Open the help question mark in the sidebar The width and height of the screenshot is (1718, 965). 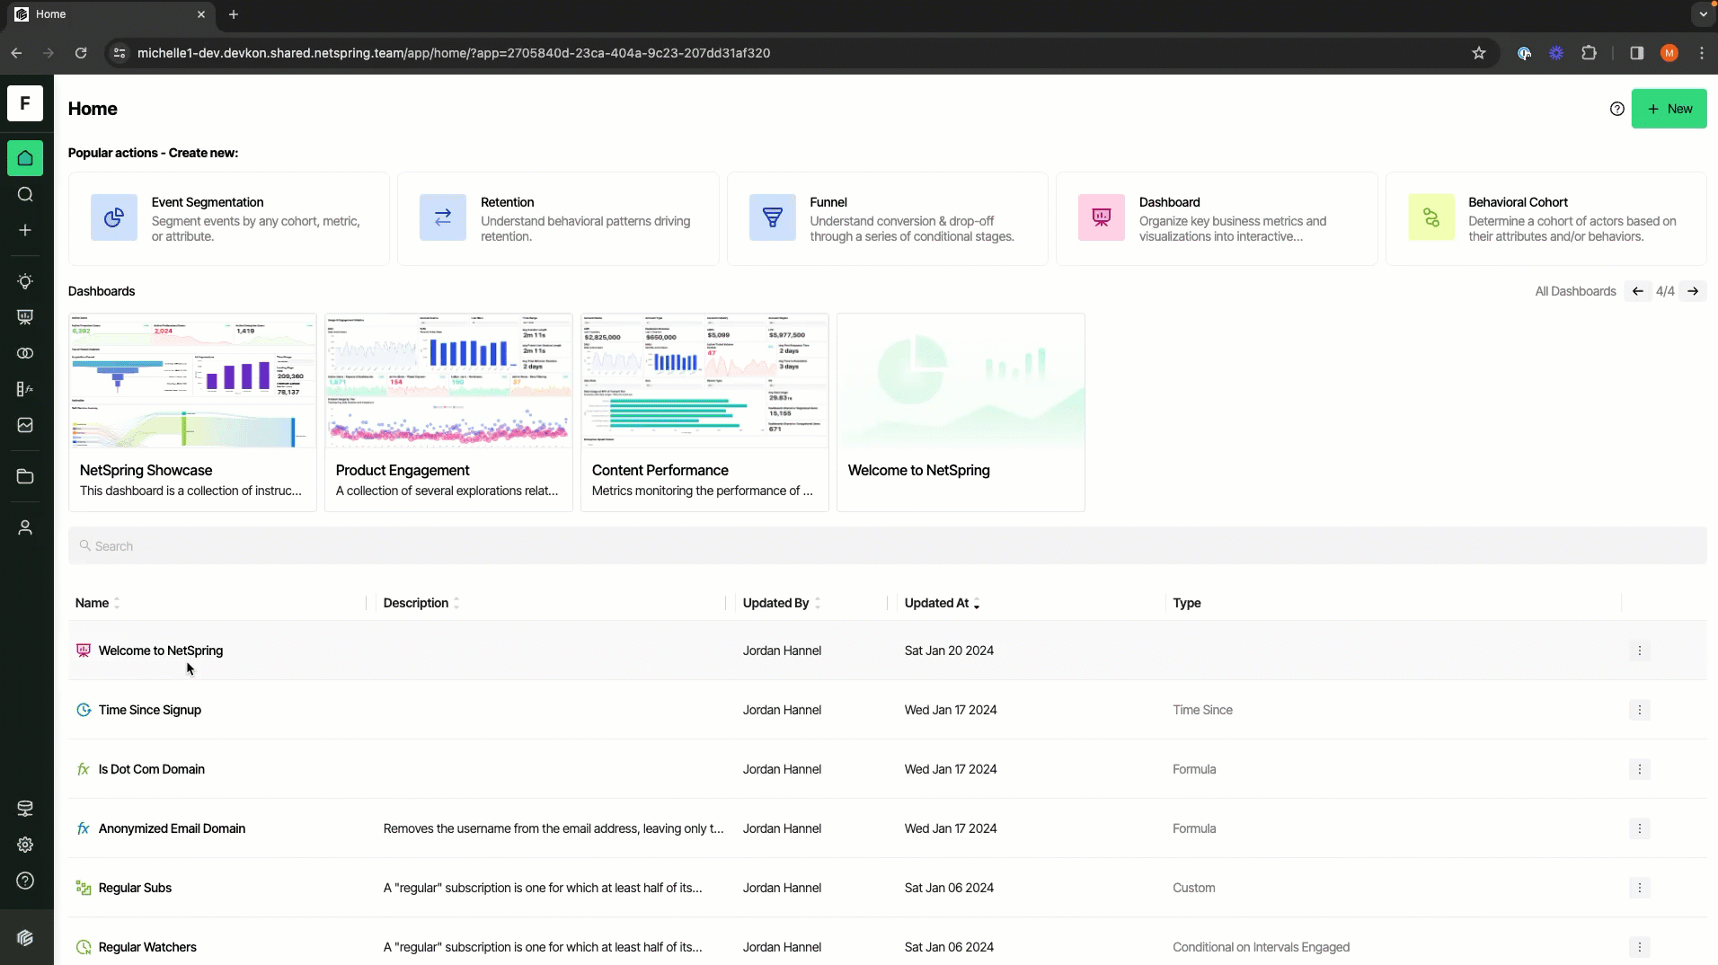(x=25, y=881)
